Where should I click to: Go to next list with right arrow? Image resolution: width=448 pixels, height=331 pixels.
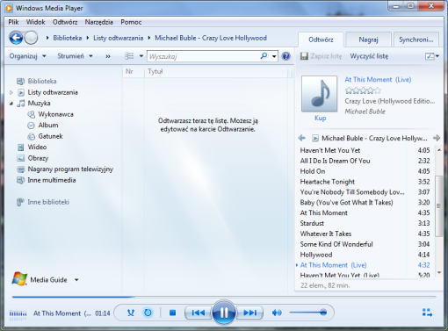click(x=437, y=138)
